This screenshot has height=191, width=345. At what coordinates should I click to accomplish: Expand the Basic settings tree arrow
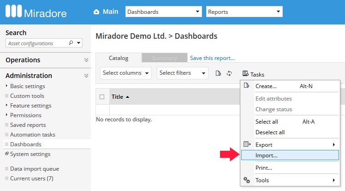(6, 86)
